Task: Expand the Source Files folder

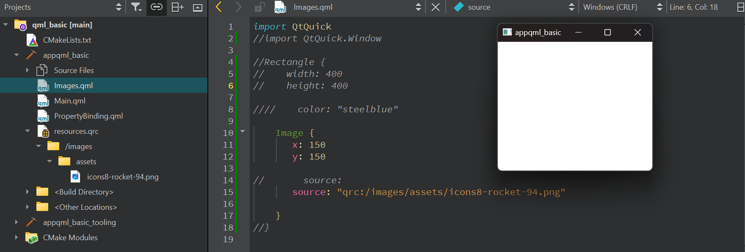Action: [28, 70]
